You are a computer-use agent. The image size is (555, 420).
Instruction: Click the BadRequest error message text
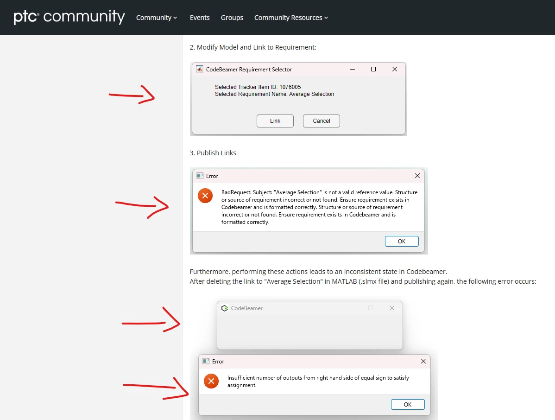pos(319,207)
